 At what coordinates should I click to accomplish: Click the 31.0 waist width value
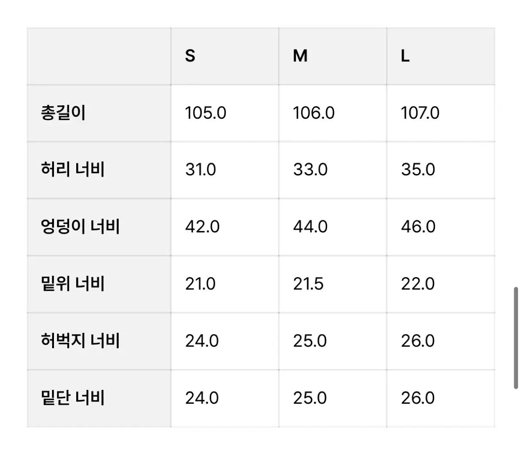(201, 170)
